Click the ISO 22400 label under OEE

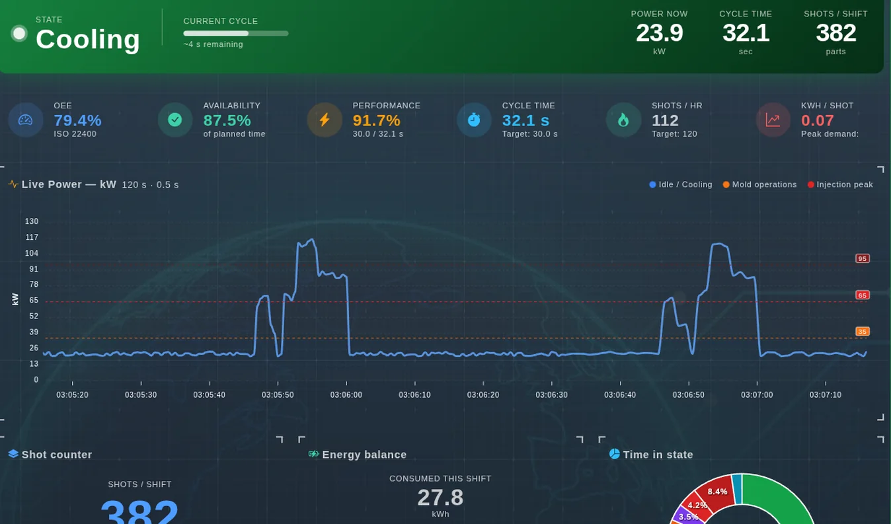(75, 134)
